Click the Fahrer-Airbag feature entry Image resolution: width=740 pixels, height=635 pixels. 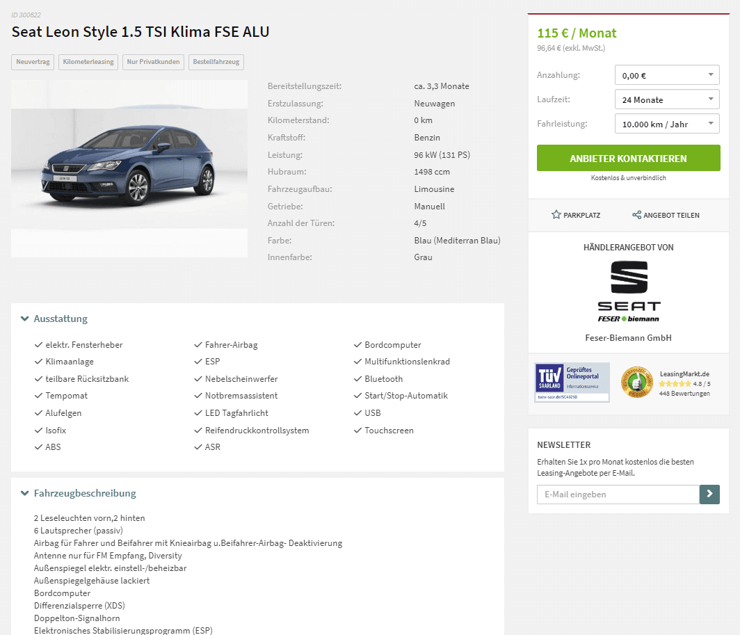[x=231, y=345]
